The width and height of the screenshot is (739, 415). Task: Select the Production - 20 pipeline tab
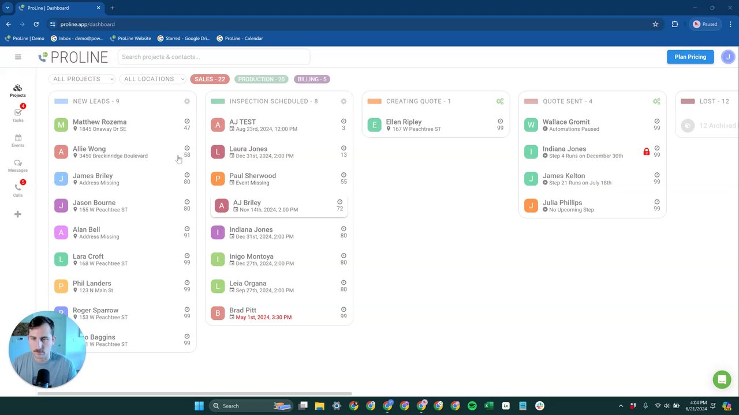(262, 79)
